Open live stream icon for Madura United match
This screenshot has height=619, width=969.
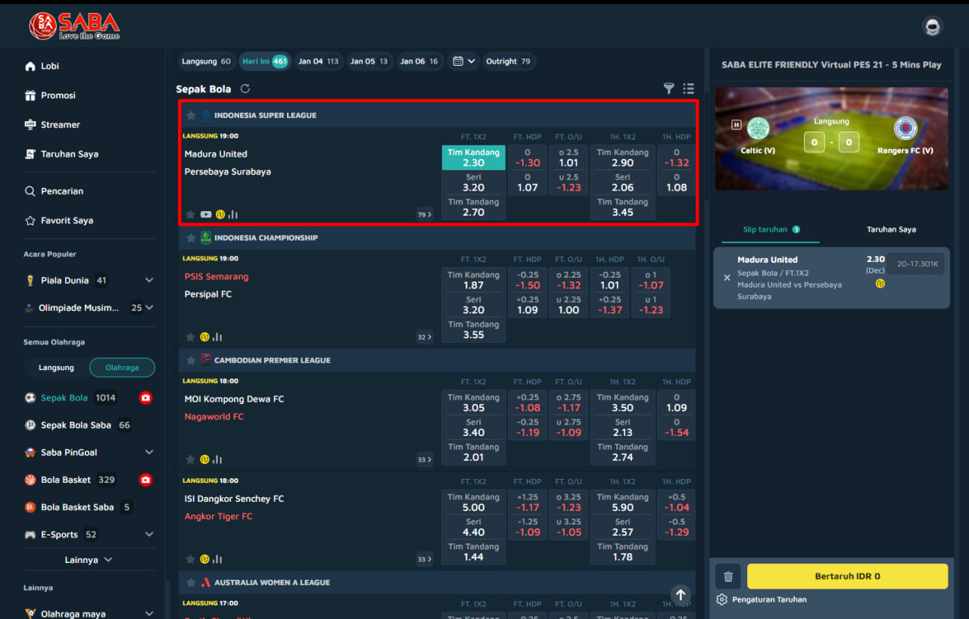[206, 215]
